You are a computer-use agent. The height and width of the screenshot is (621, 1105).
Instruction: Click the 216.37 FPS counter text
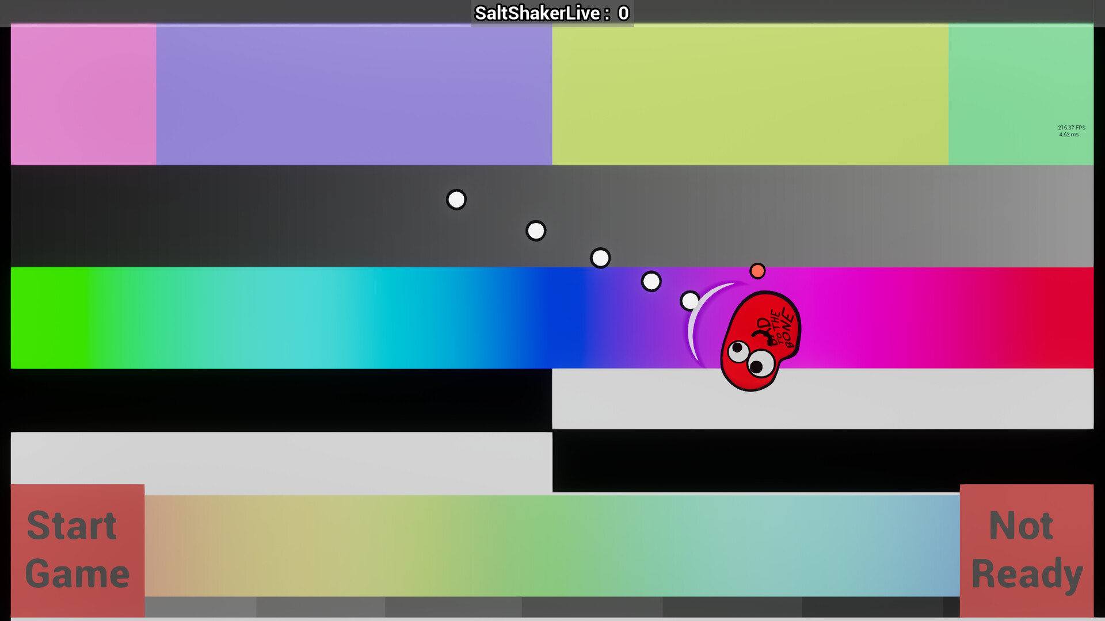1070,126
